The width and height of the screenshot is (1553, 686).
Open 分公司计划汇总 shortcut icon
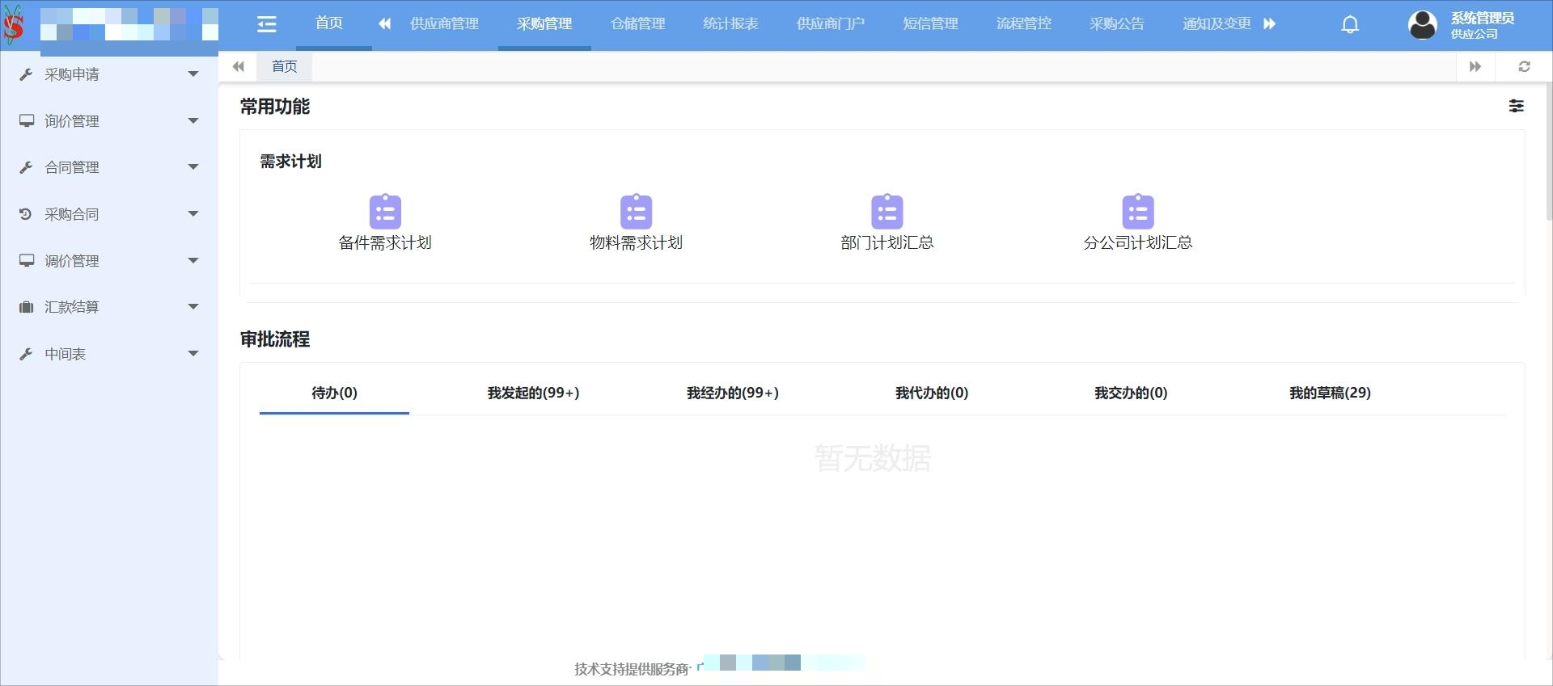pyautogui.click(x=1138, y=211)
